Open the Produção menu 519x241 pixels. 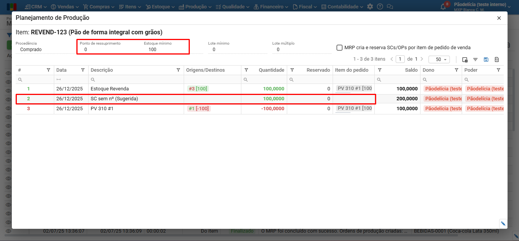coord(195,6)
